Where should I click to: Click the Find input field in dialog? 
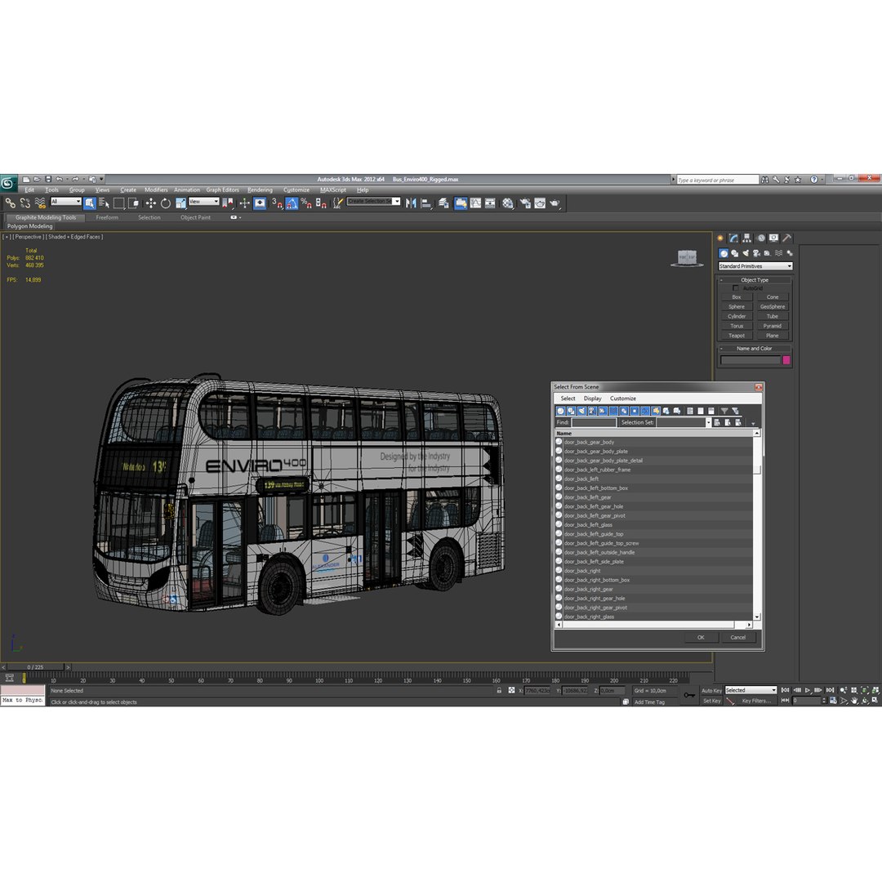(594, 422)
